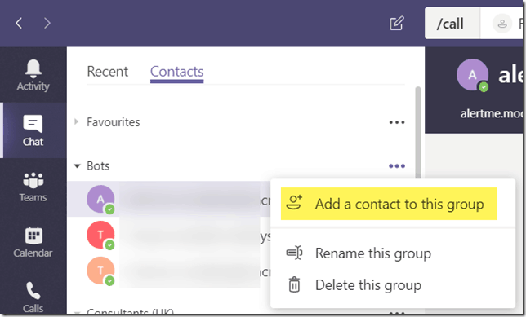The height and width of the screenshot is (317, 526).
Task: Click the /call command search box
Action: coord(452,24)
